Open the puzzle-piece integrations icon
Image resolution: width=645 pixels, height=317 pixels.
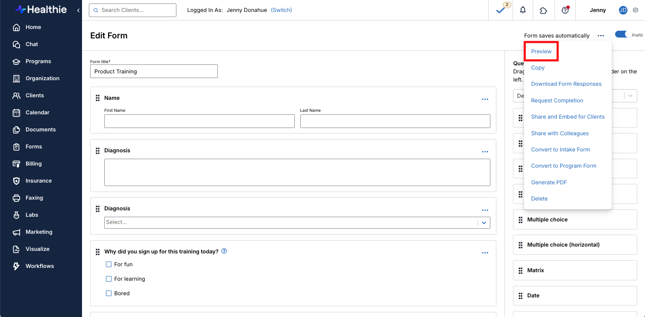[544, 10]
